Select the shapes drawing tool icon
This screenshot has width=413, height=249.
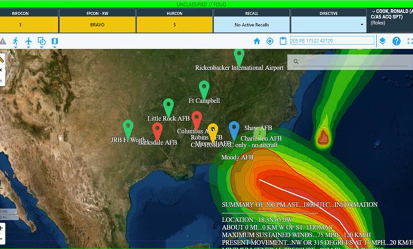click(41, 42)
